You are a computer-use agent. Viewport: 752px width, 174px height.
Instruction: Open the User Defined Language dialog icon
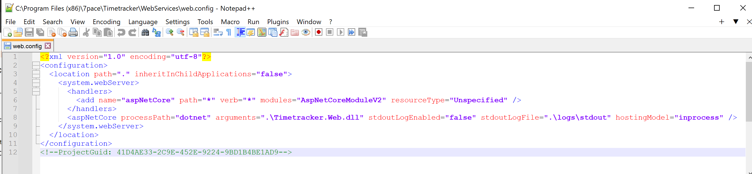(251, 32)
